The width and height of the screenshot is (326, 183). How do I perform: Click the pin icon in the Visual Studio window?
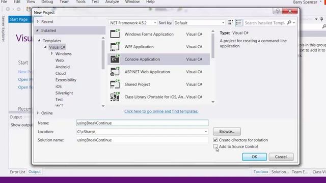coord(321,19)
